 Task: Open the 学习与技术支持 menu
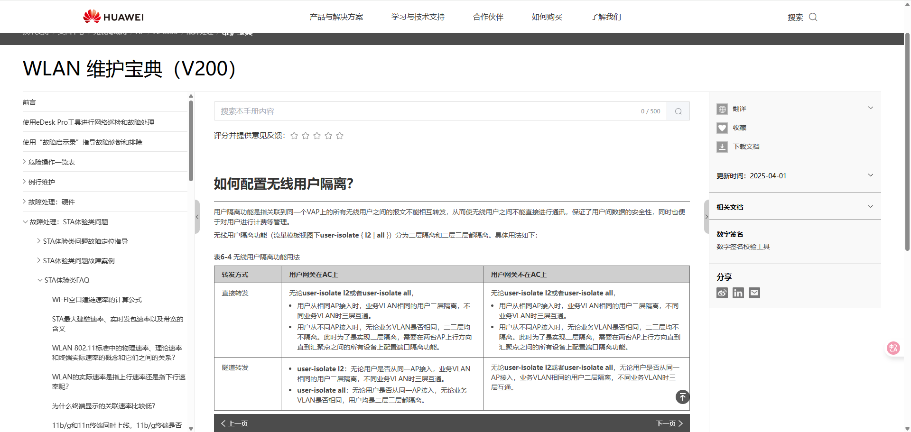(418, 17)
